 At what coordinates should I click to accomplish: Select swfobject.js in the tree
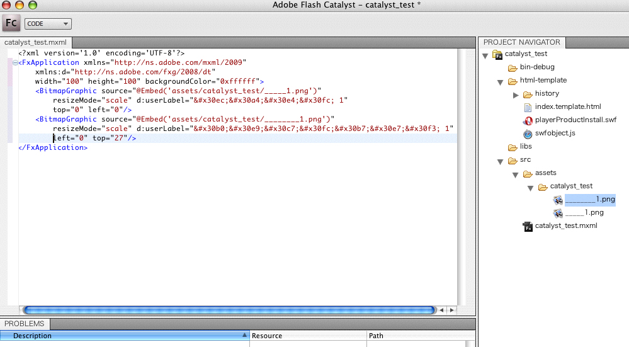pos(555,133)
